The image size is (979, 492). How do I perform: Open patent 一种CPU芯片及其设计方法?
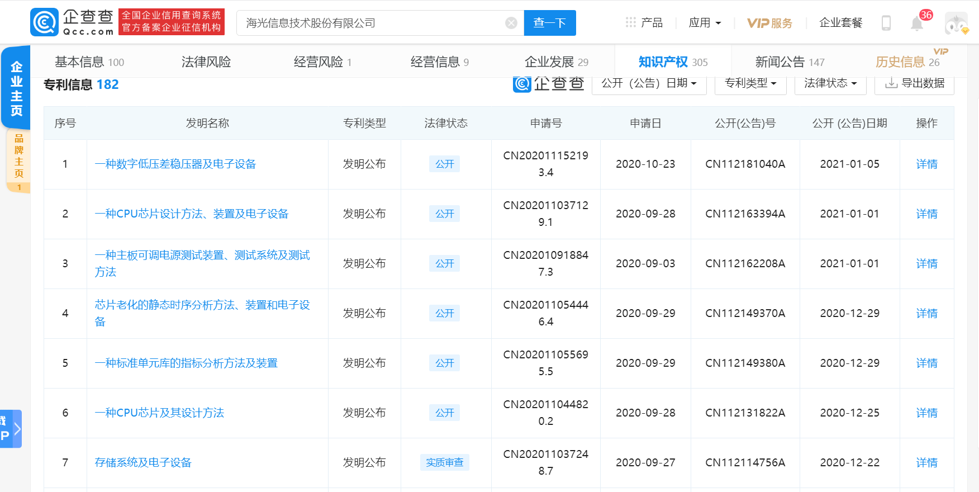[159, 413]
